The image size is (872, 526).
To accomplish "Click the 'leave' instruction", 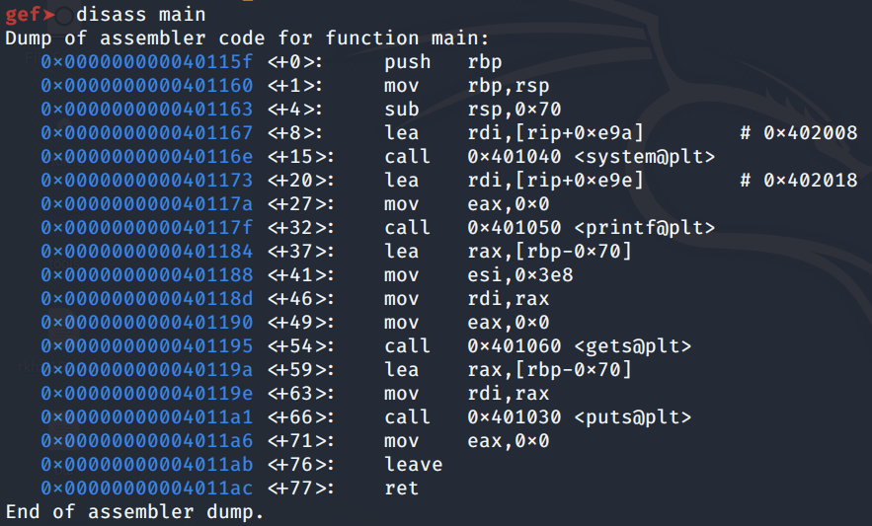I will click(x=413, y=464).
